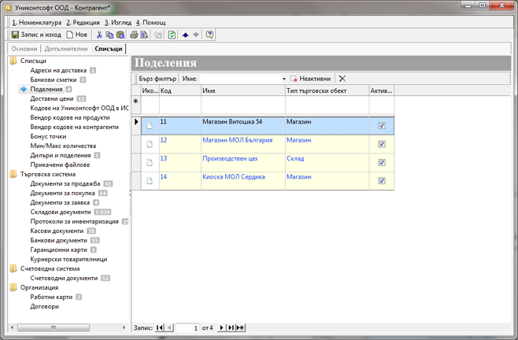The image size is (518, 340).
Task: Click the Copy icon in toolbar
Action: 109,35
